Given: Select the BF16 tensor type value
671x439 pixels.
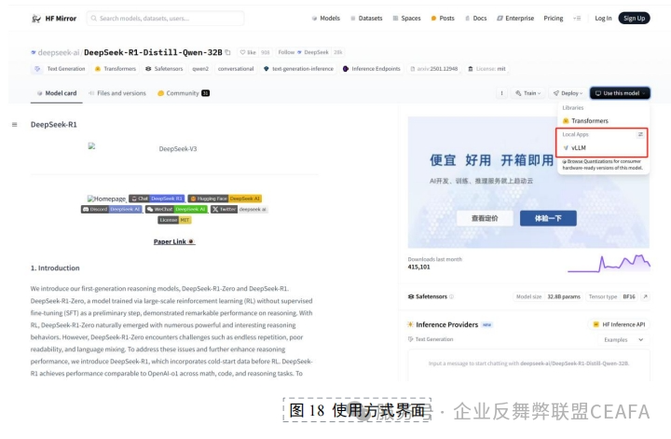Looking at the screenshot, I should pyautogui.click(x=629, y=296).
